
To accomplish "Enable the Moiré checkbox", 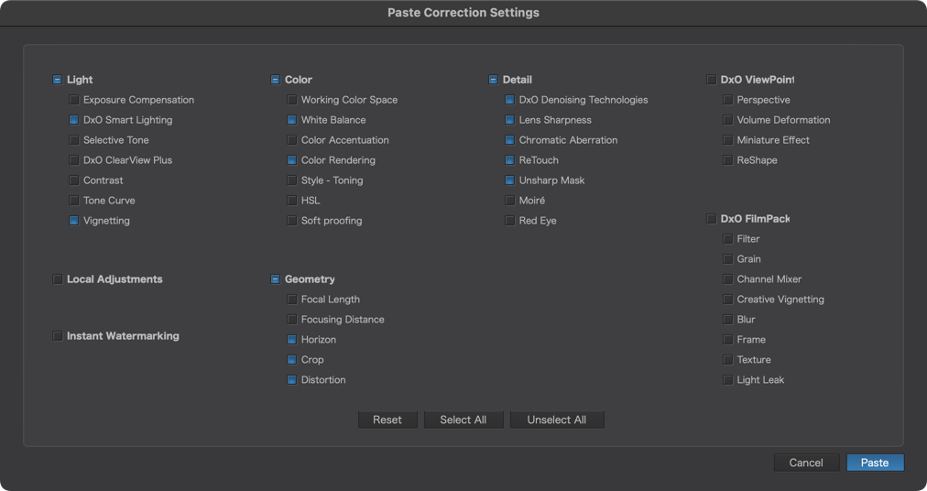I will point(509,201).
